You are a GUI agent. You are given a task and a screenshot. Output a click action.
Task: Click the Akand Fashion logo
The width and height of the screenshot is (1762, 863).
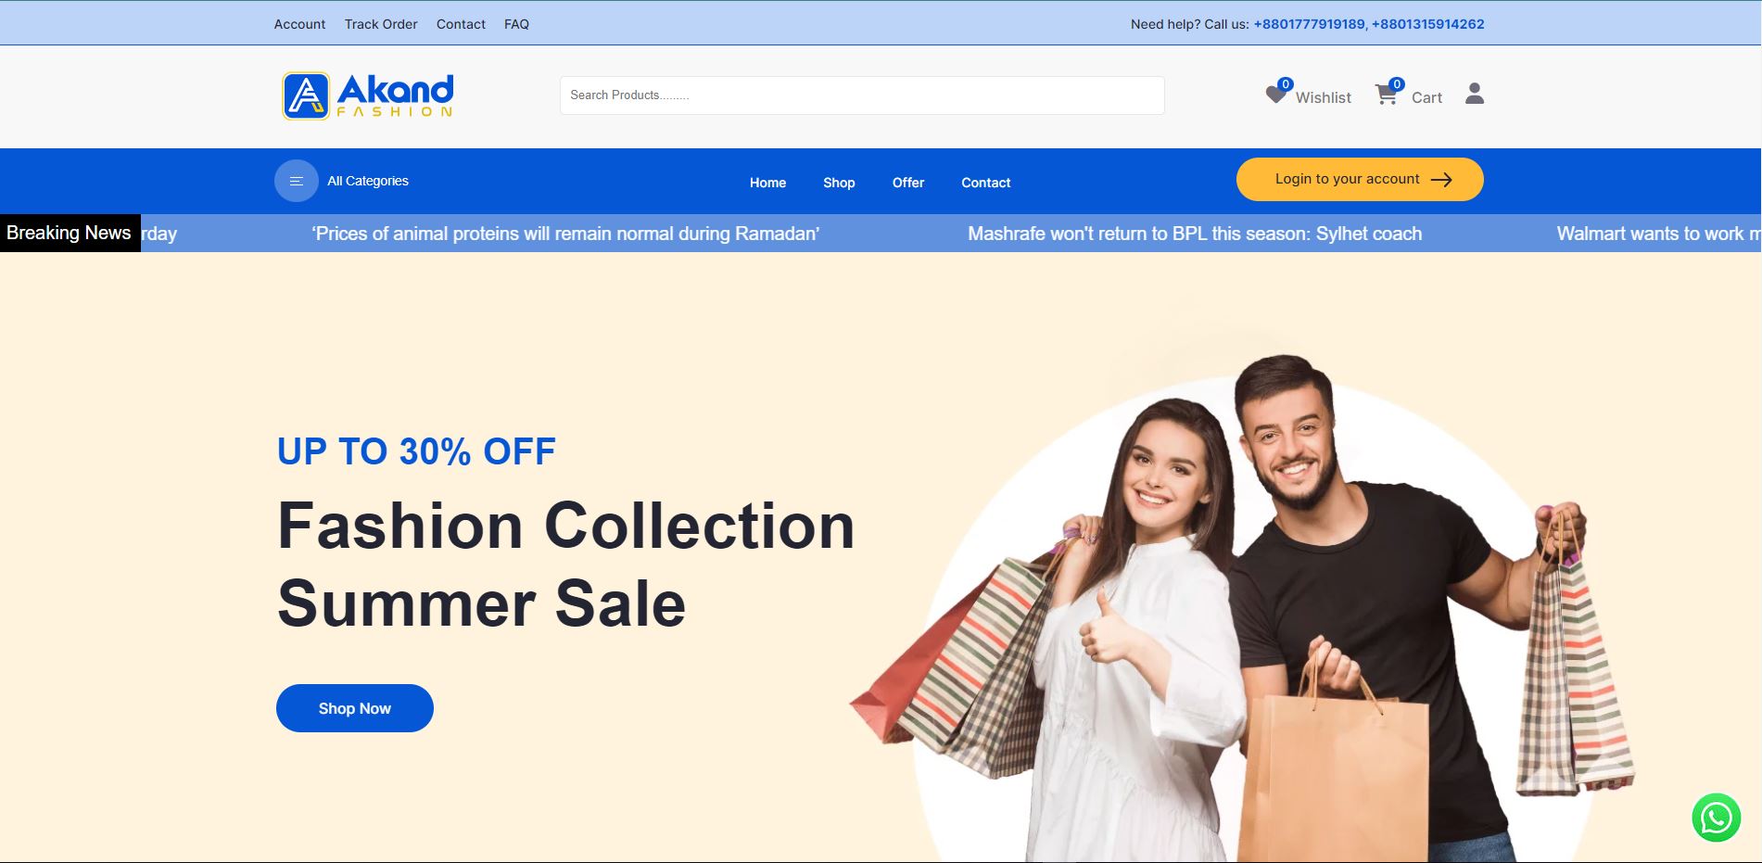point(368,95)
